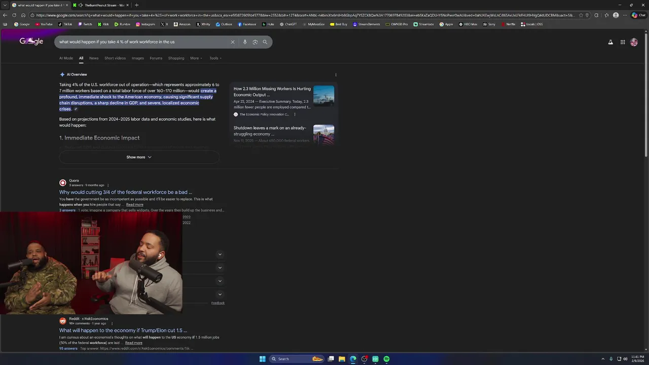Expand the second collapsed question chevron
Viewport: 649px width, 365px height.
(x=220, y=268)
